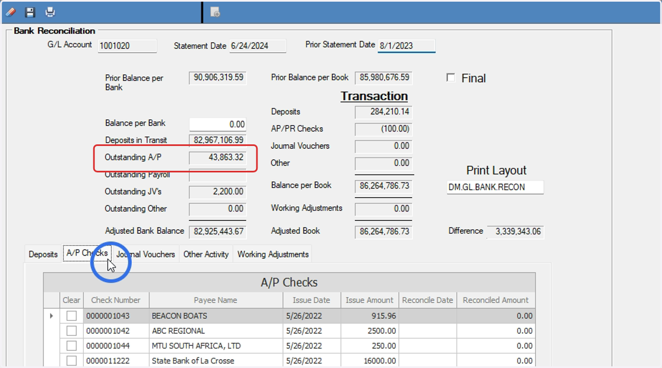662x368 pixels.
Task: Click the Reconciled Amount column header
Action: (496, 300)
